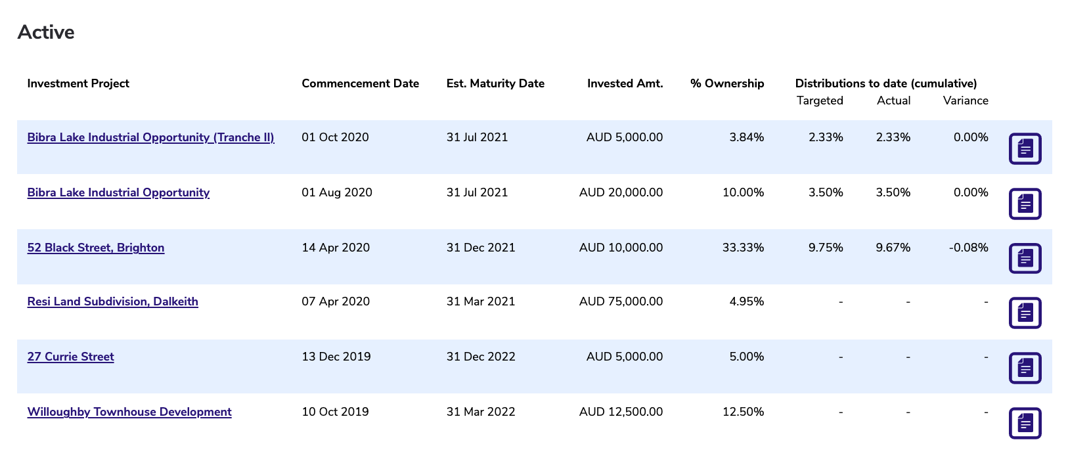Click the Active section heading

pos(46,32)
